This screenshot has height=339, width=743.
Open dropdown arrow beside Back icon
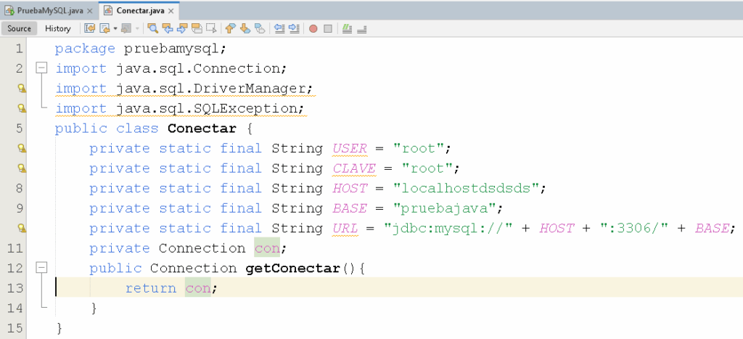(x=115, y=28)
